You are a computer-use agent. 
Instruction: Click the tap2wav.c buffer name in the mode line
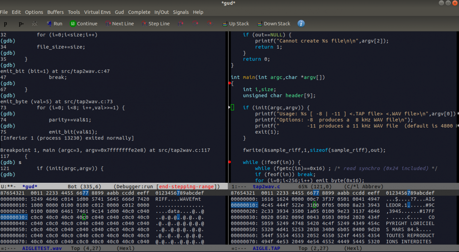point(267,186)
